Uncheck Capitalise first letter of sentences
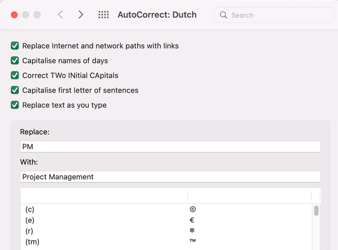The height and width of the screenshot is (250, 338). click(15, 90)
